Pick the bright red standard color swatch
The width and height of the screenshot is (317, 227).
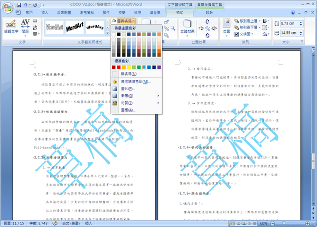[x=119, y=67]
